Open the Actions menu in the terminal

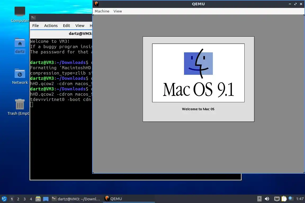pos(51,26)
